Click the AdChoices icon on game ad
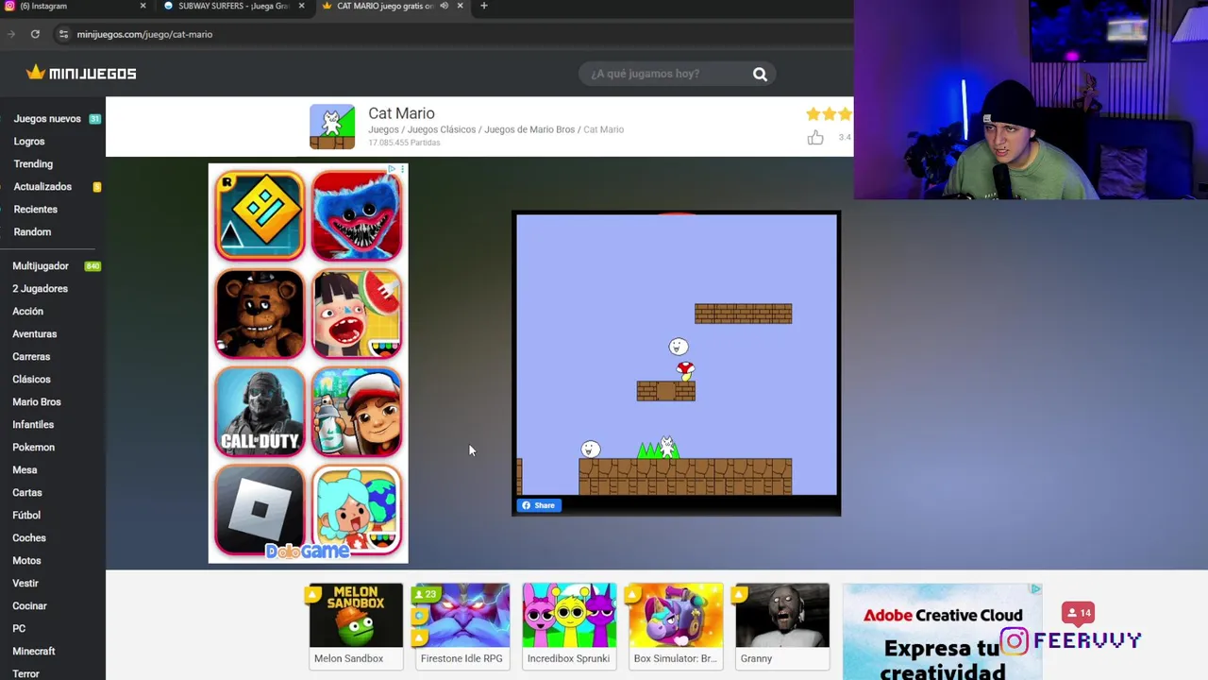 tap(393, 170)
